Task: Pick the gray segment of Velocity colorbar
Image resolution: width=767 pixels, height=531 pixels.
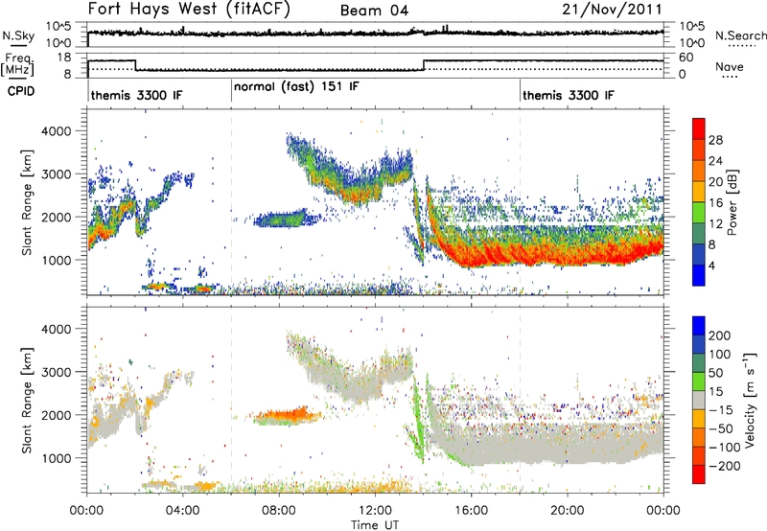Action: point(699,400)
